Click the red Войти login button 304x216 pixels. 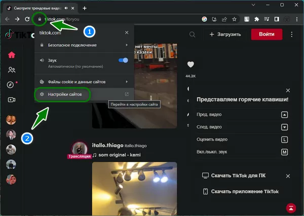(267, 34)
